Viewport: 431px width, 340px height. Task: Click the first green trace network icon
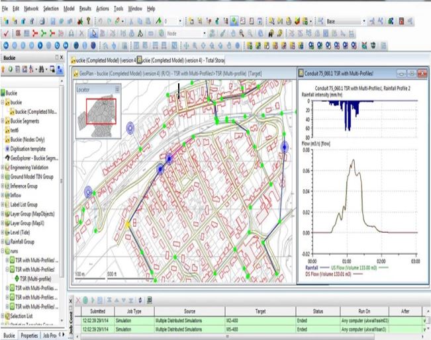pos(44,34)
